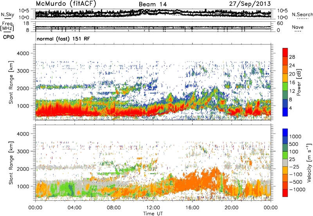Viewport: 313px width, 216px height.
Task: Click the '4000' tick on power panel
Action: click(x=23, y=53)
